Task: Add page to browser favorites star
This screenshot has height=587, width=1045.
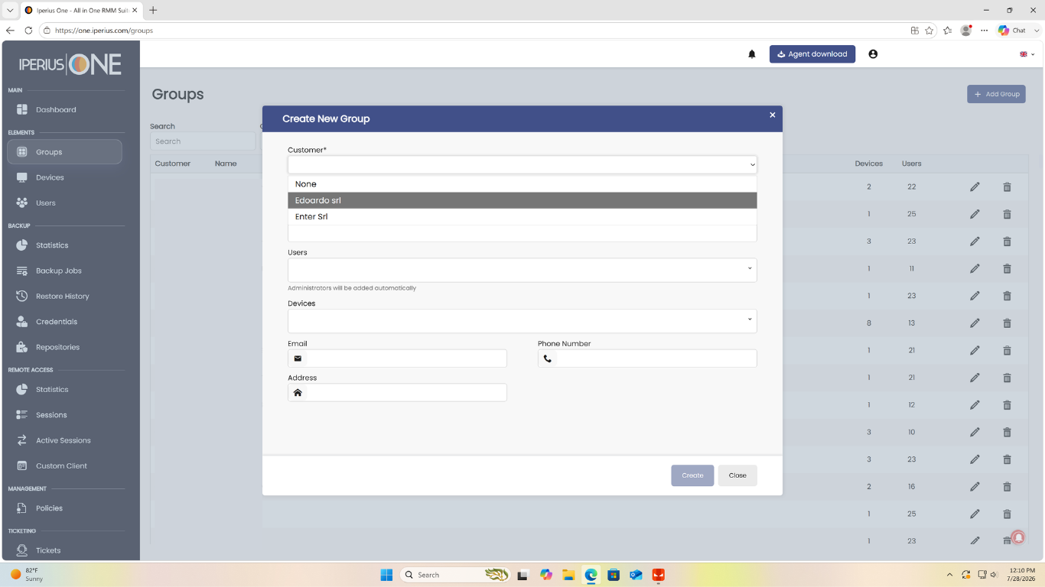Action: tap(929, 31)
